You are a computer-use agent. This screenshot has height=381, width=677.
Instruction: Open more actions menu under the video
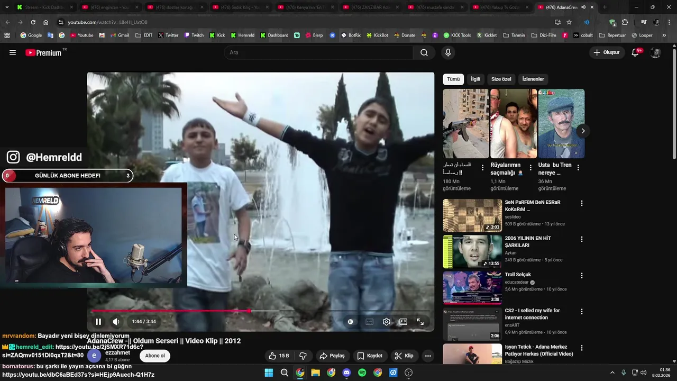[x=428, y=356]
